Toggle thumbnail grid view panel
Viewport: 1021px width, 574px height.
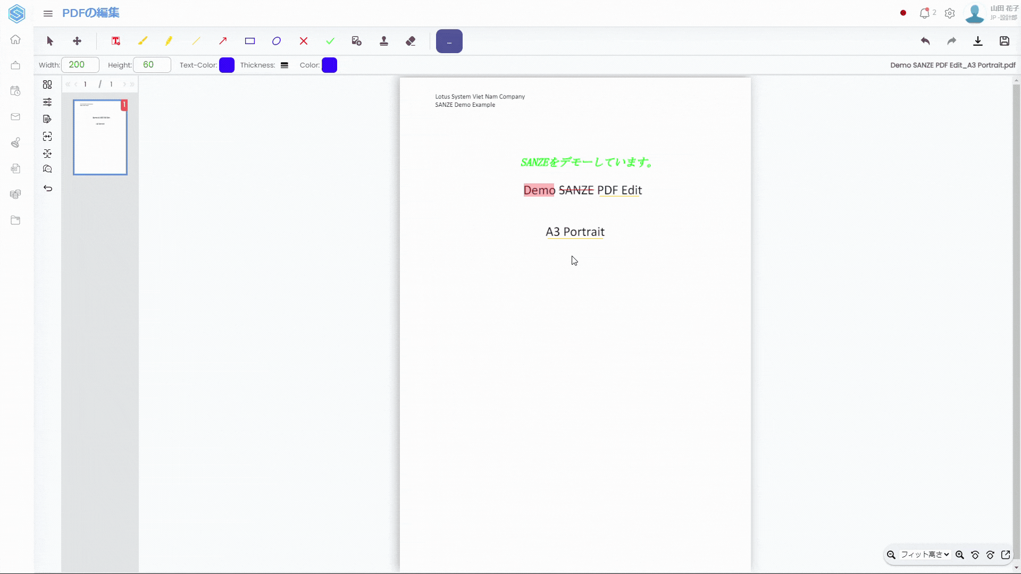[47, 85]
